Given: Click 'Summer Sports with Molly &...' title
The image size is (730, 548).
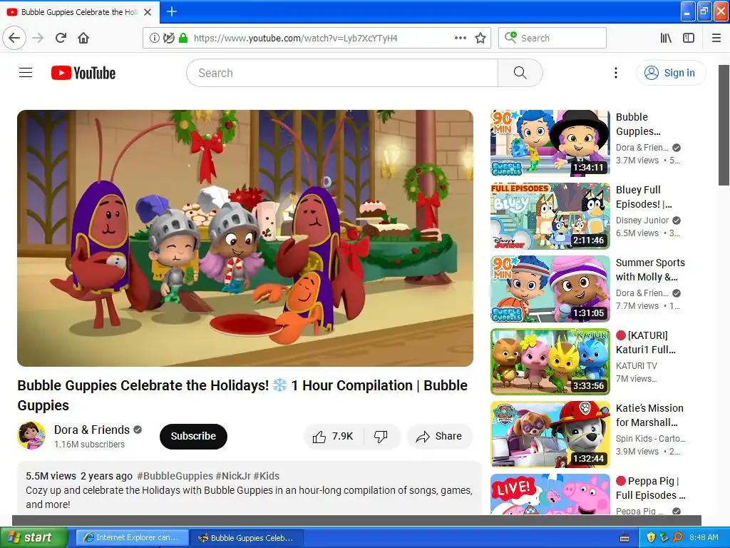Looking at the screenshot, I should pyautogui.click(x=650, y=270).
